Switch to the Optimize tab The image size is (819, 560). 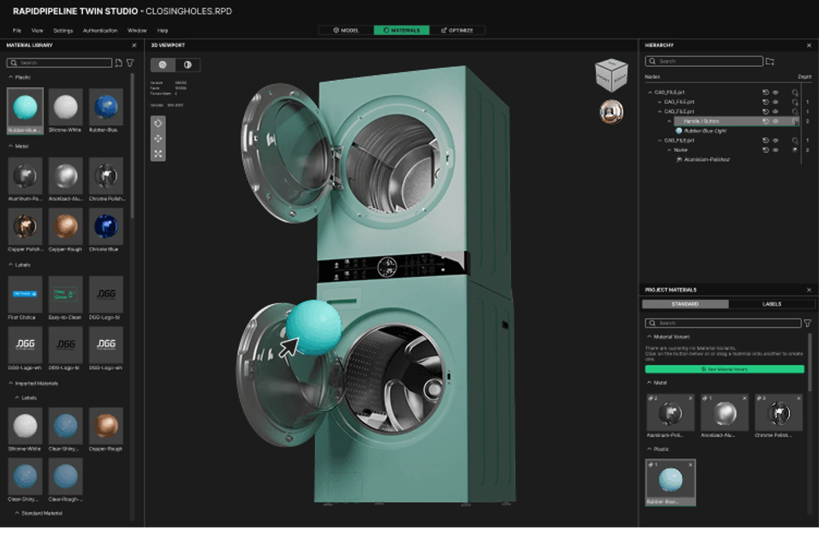457,30
